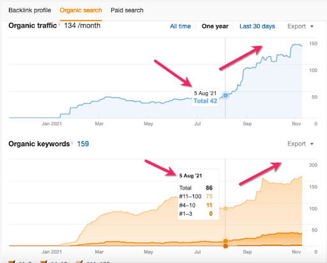Screen dimensions: 327x263
Task: Click the dark orange #1–3 data point
Action: click(225, 246)
